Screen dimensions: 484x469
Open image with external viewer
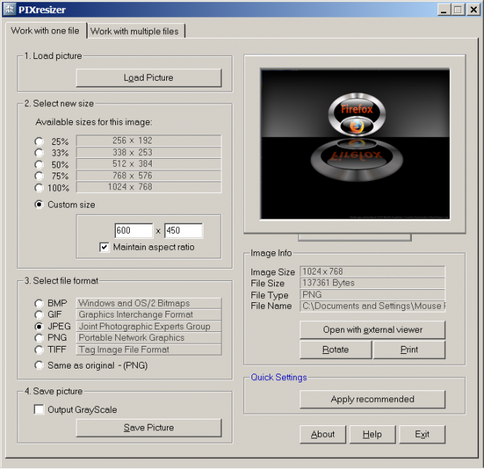tap(372, 330)
